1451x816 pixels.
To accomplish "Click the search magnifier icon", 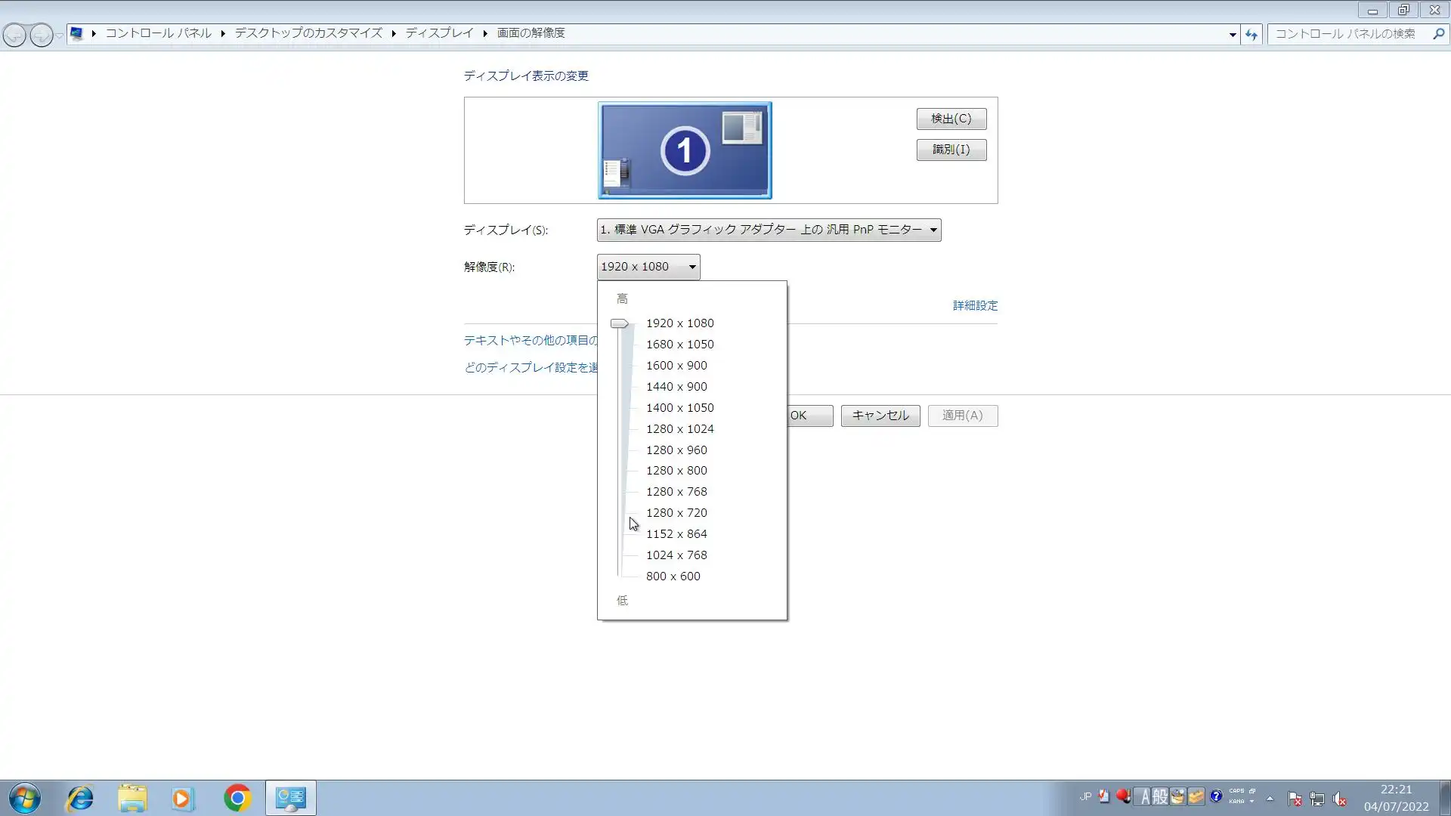I will coord(1438,34).
